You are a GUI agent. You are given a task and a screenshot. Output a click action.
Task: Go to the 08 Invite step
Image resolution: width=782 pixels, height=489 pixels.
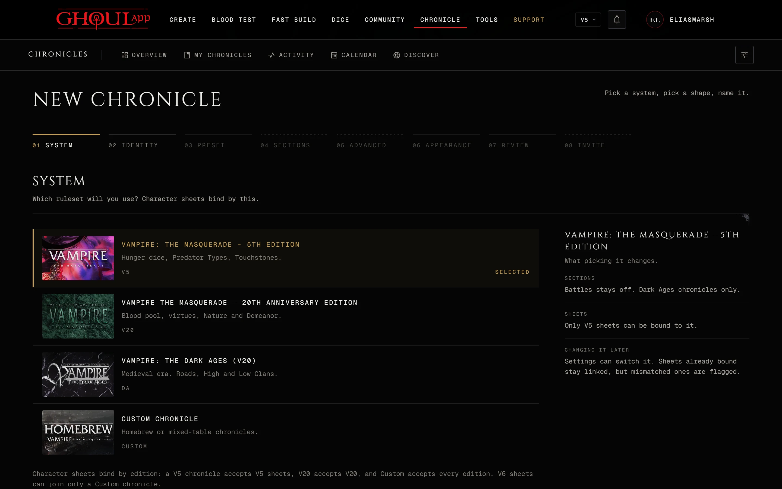(x=598, y=142)
